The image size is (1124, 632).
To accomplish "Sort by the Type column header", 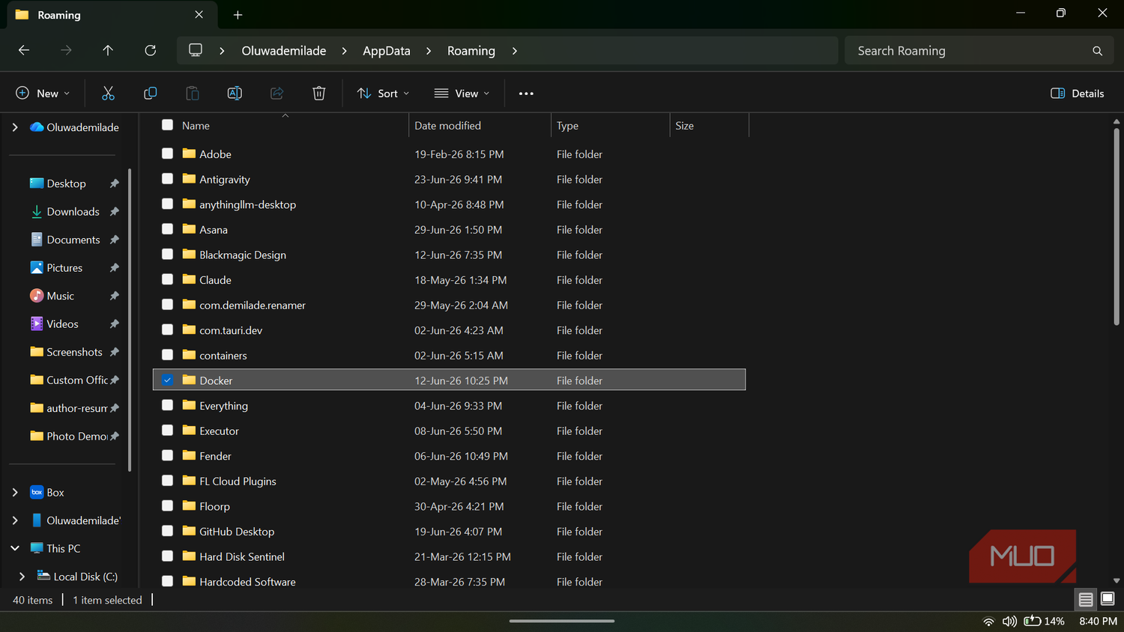I will tap(567, 126).
